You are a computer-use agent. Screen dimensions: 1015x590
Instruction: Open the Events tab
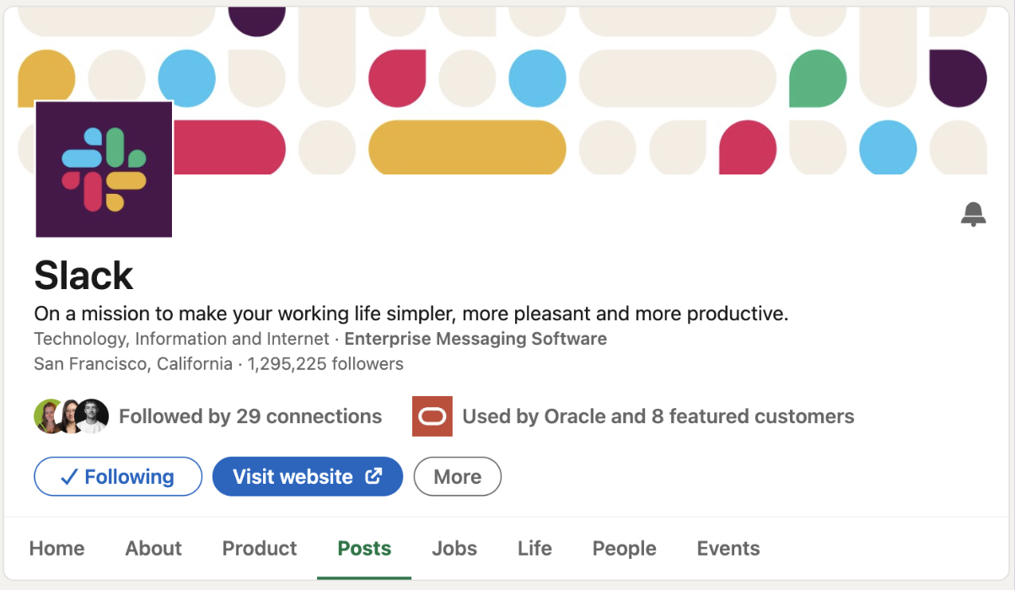(x=728, y=549)
